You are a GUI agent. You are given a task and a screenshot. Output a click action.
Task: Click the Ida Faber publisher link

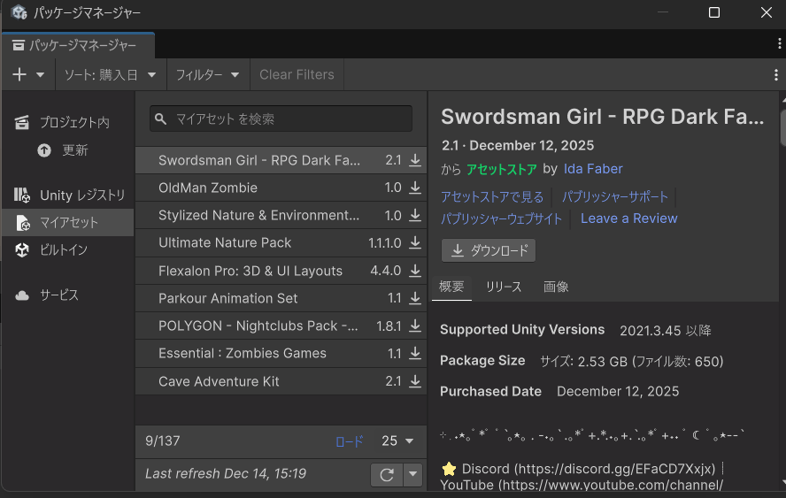[x=593, y=168]
